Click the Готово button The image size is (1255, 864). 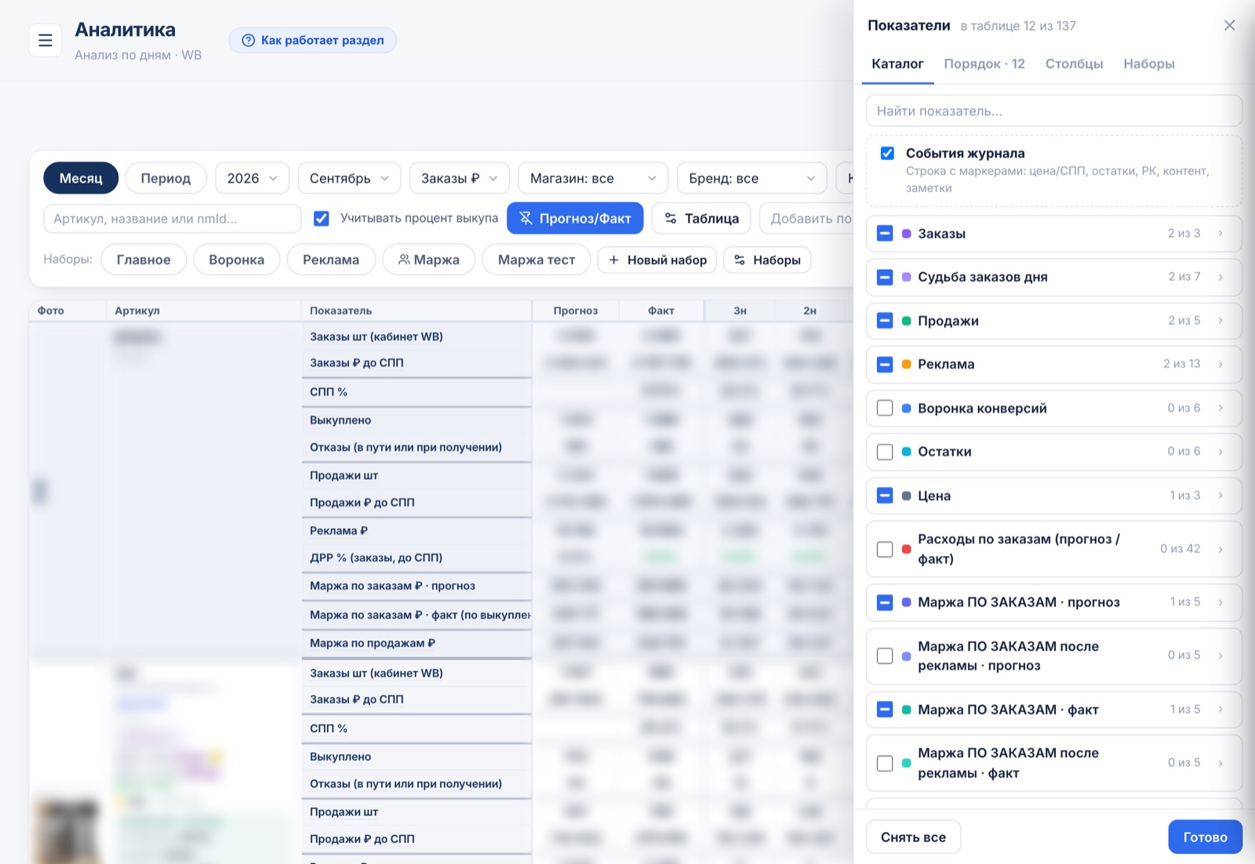click(1205, 837)
